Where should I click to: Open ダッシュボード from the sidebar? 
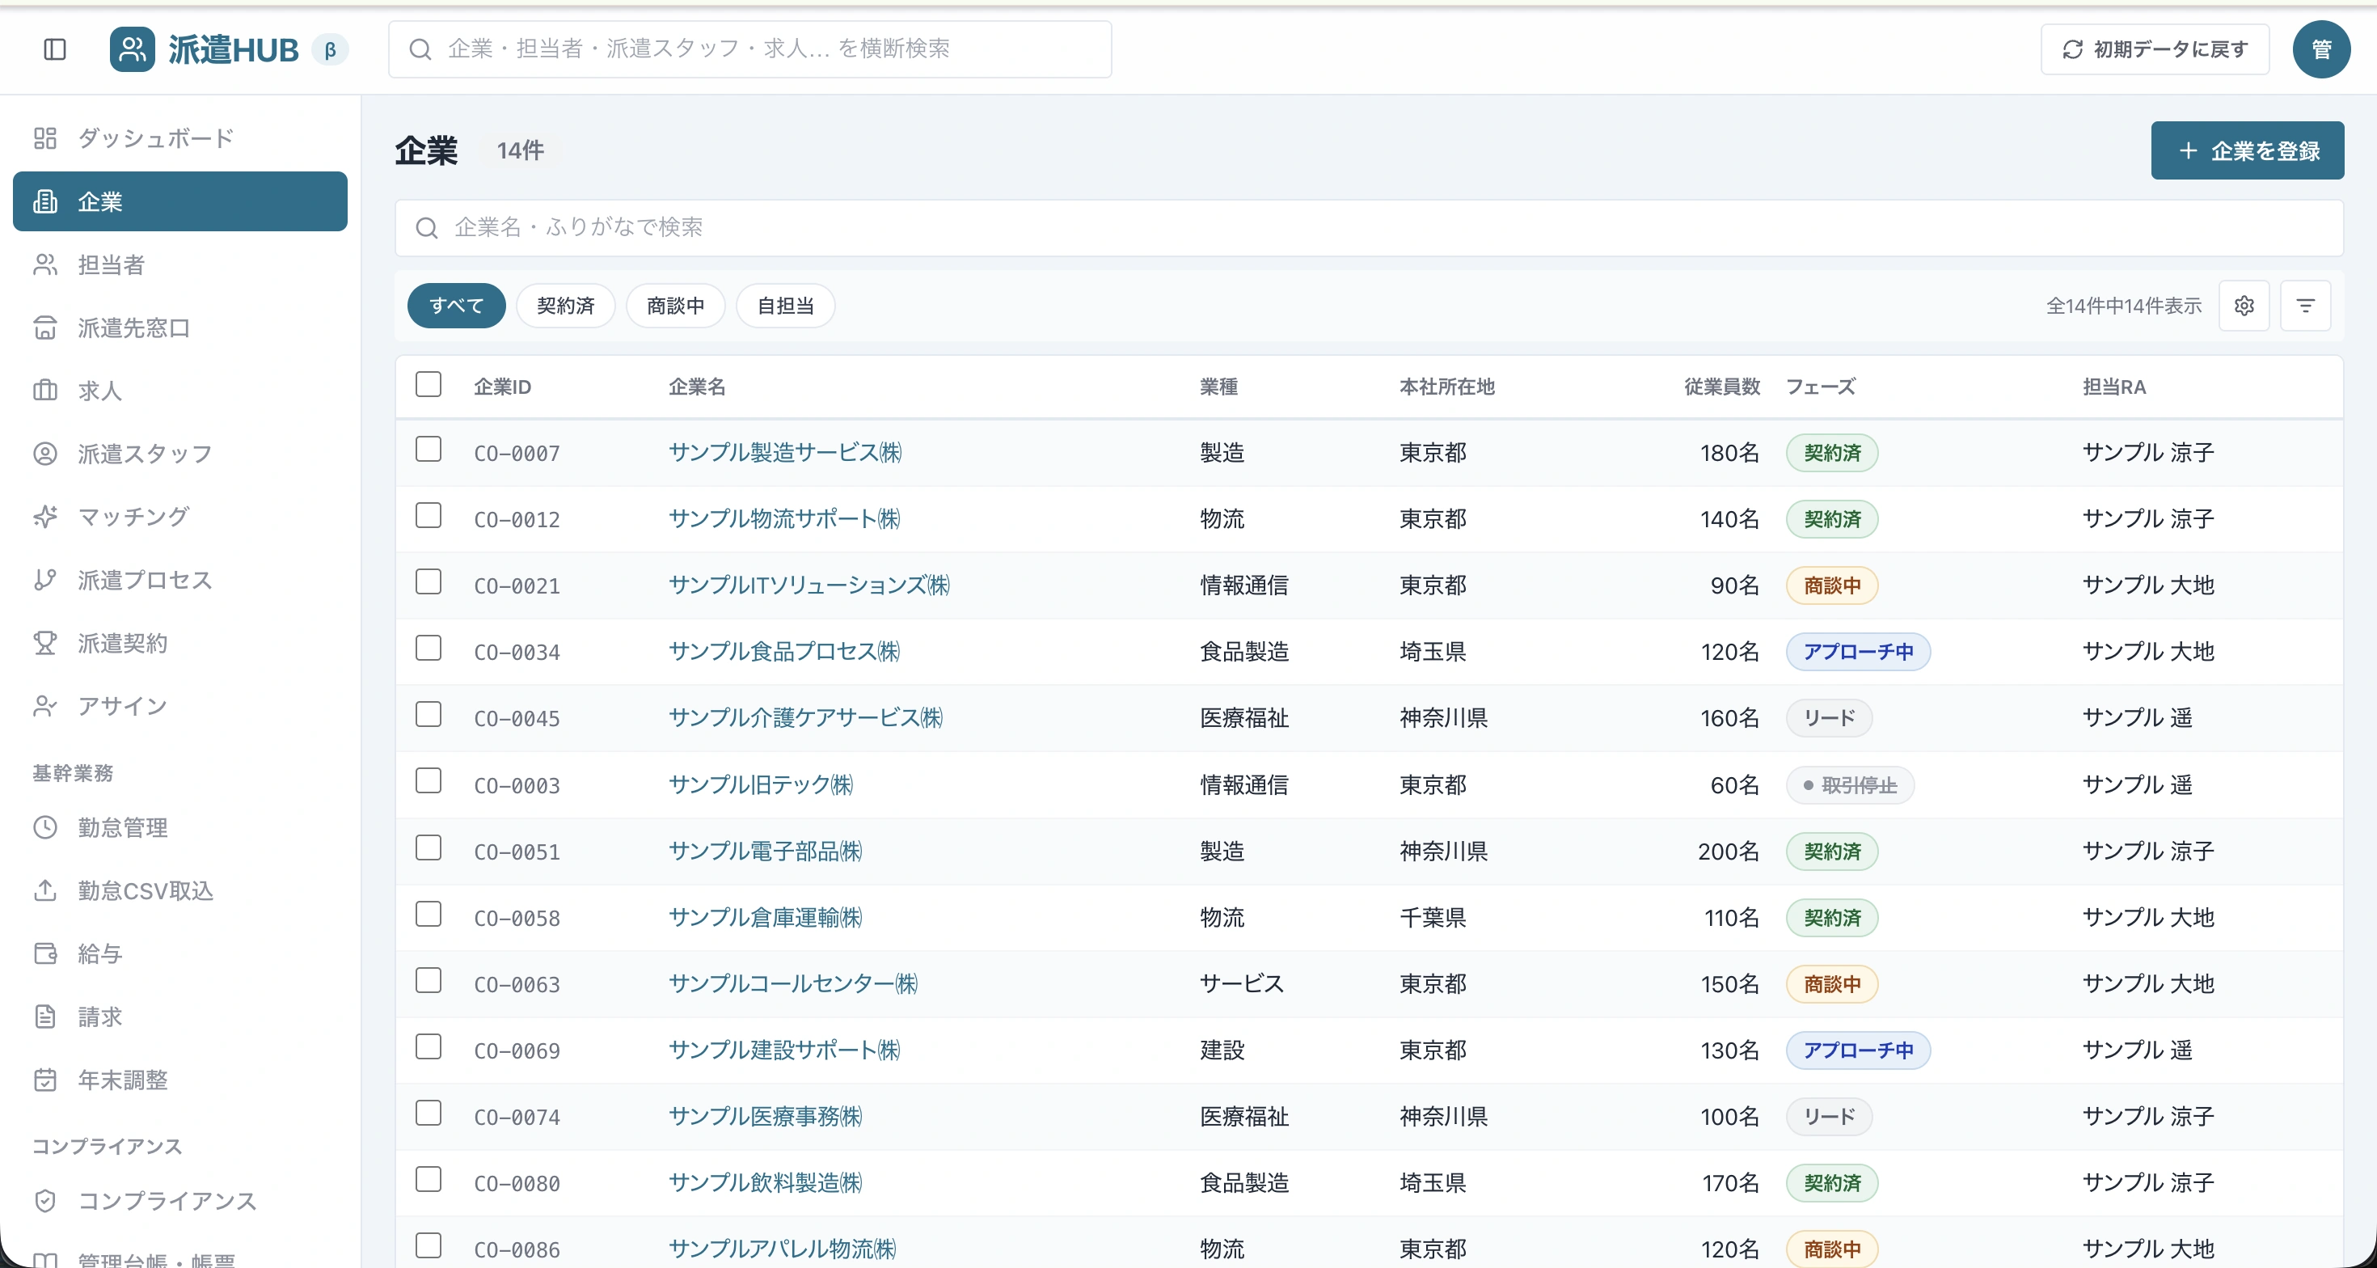click(x=180, y=138)
